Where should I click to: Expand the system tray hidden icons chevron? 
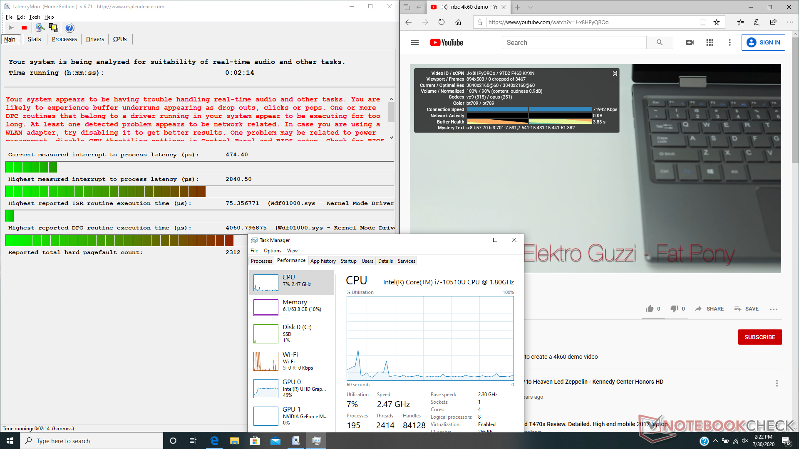click(x=715, y=441)
